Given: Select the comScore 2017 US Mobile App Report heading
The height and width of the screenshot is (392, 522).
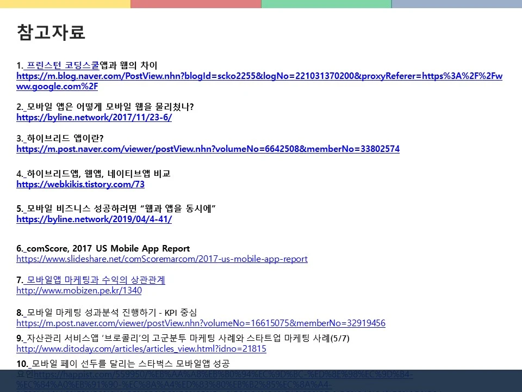Looking at the screenshot, I should pyautogui.click(x=102, y=248).
